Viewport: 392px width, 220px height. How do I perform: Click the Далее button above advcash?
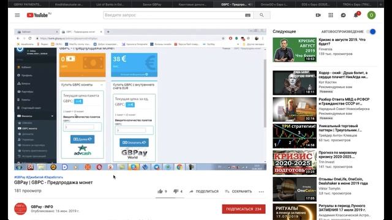click(83, 139)
